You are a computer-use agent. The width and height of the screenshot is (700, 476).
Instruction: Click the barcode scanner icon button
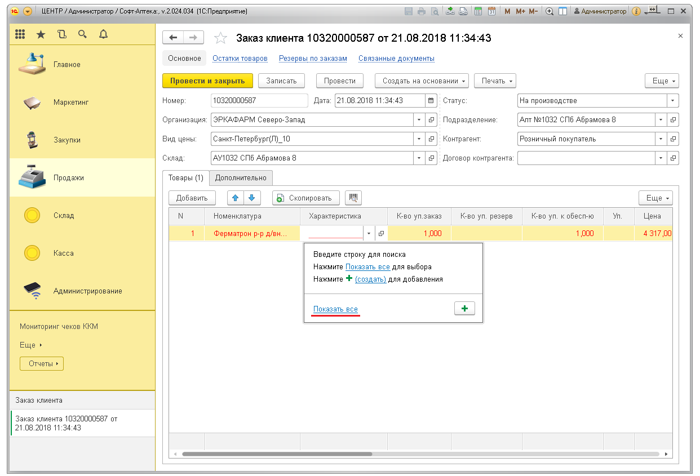point(353,198)
